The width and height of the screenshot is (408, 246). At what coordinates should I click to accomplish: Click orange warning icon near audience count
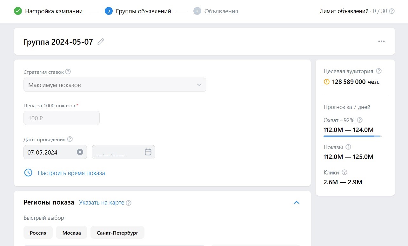(326, 82)
